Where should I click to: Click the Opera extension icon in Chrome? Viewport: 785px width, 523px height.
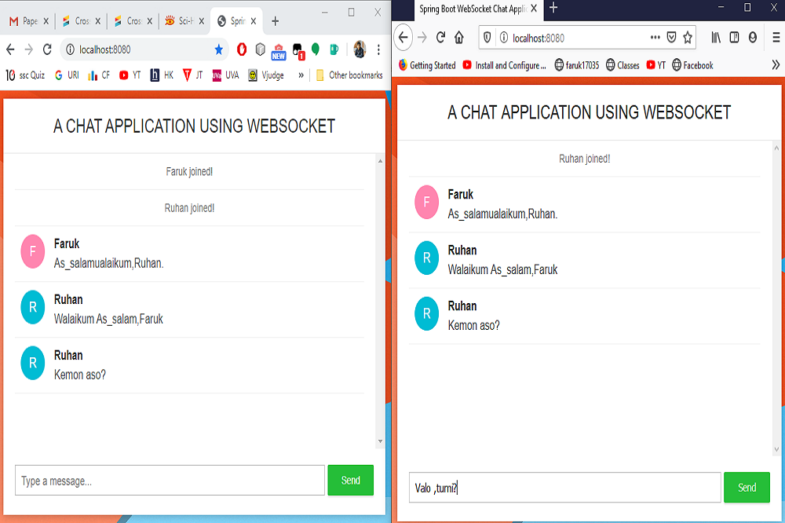(242, 49)
